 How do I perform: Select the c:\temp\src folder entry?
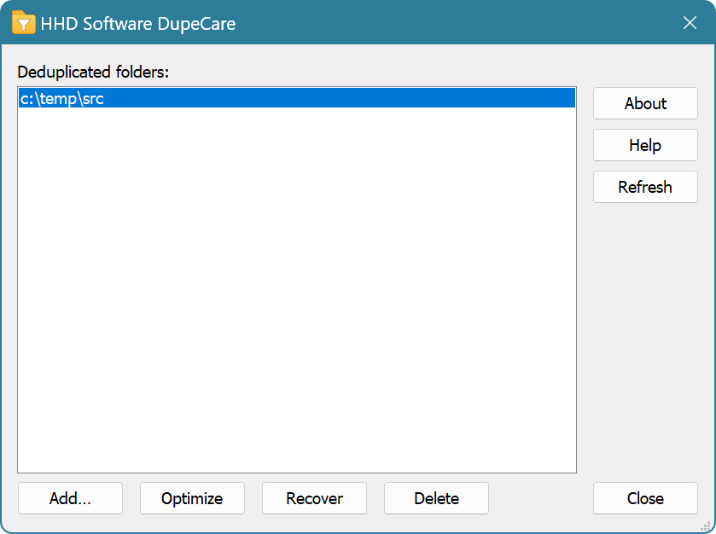297,98
